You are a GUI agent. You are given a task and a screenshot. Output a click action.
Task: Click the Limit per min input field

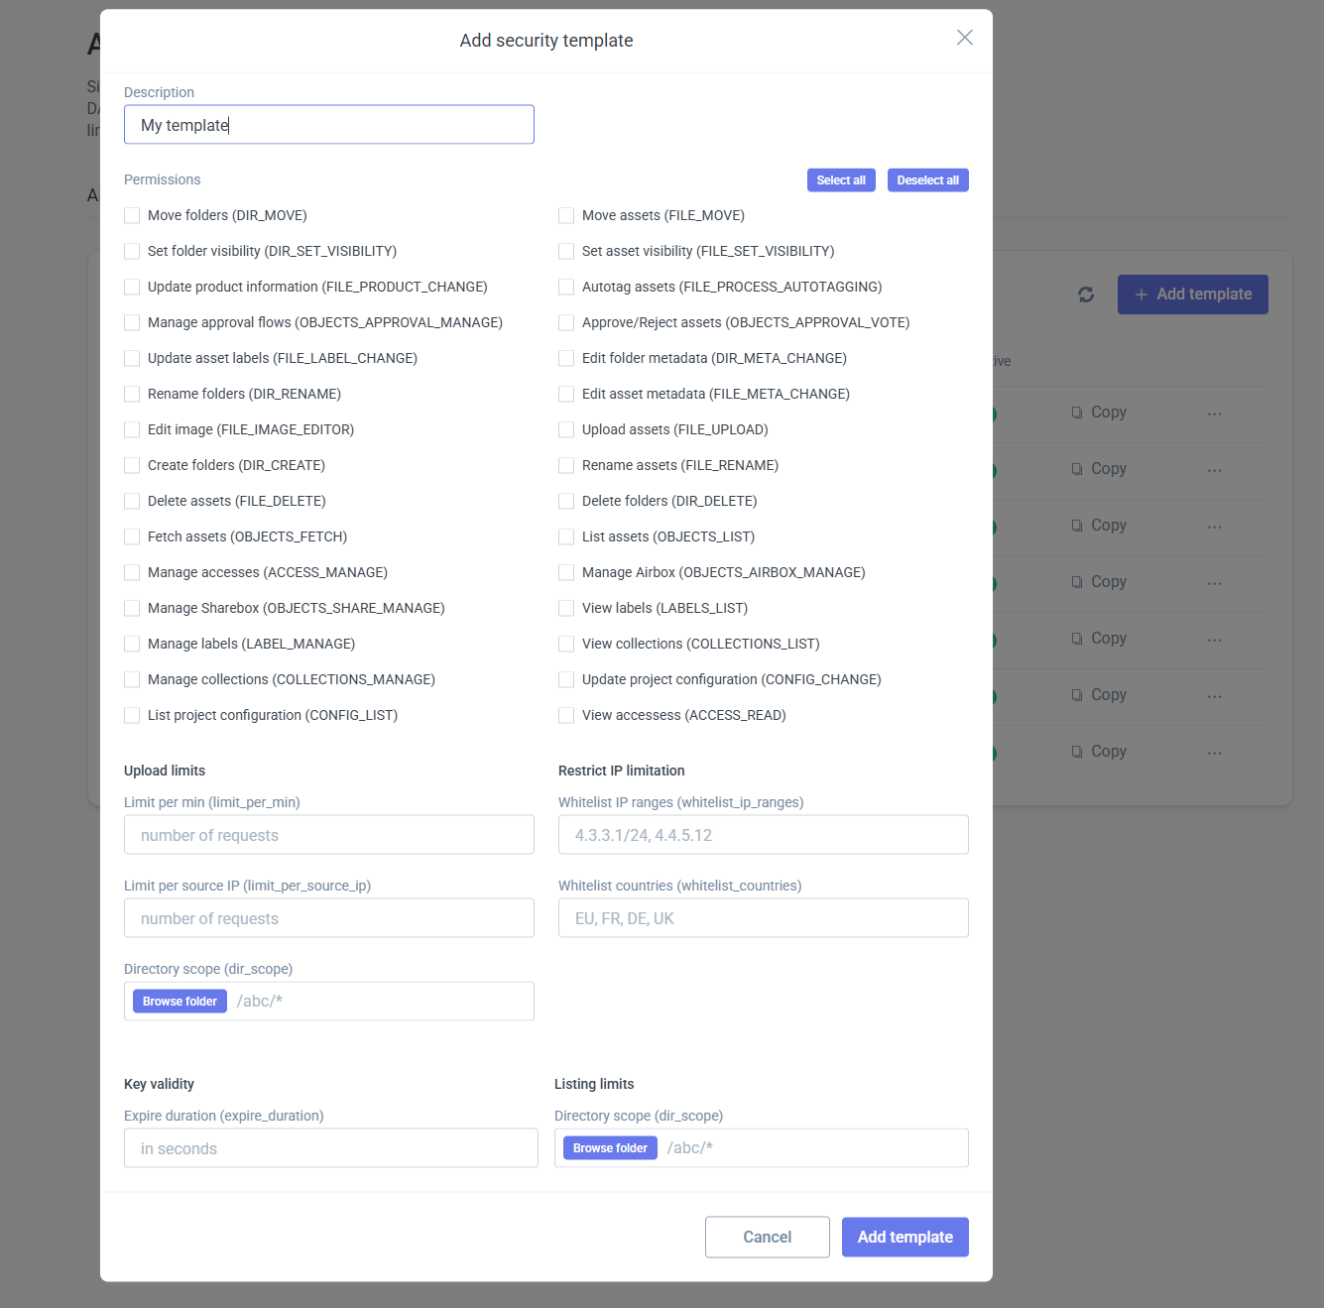pos(328,835)
